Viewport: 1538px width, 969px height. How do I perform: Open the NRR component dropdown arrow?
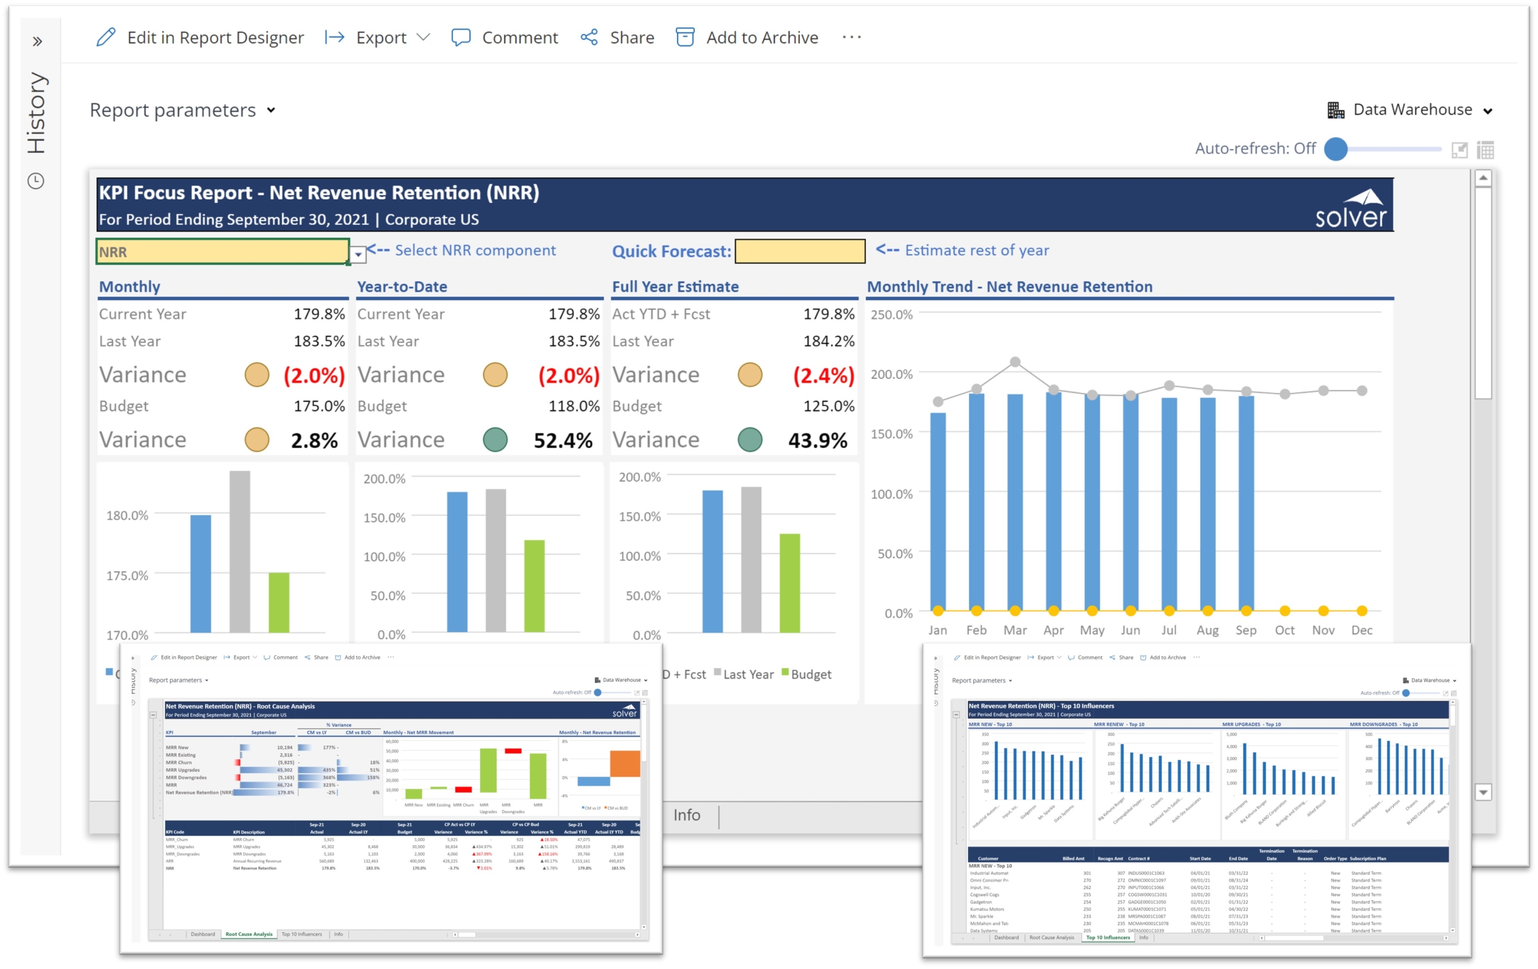(x=358, y=254)
